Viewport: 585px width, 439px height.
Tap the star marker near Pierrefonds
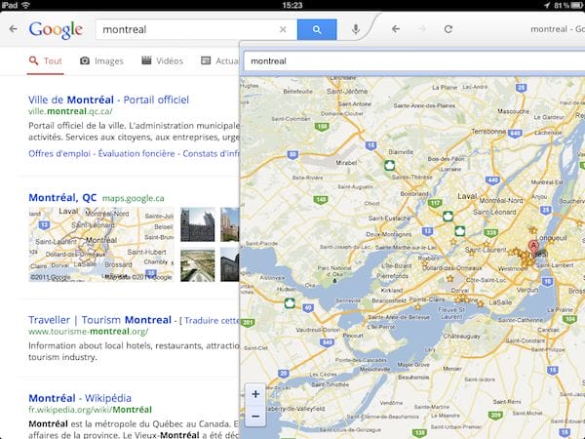(424, 263)
